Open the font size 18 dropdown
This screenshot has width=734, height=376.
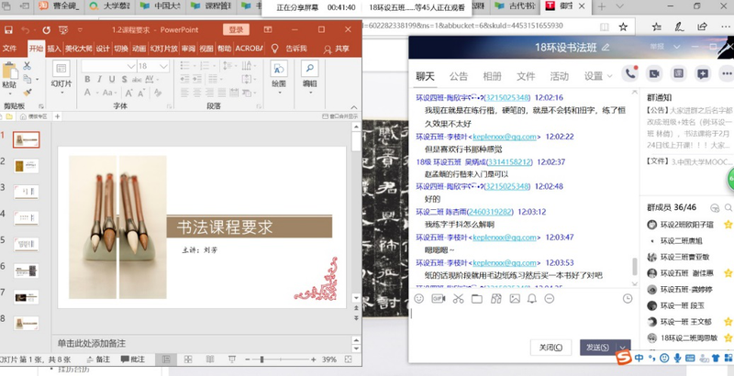(x=163, y=66)
